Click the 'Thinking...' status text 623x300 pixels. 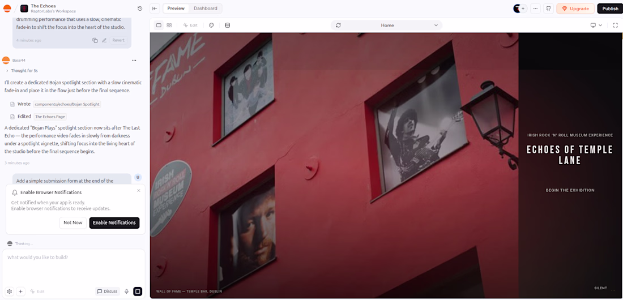click(24, 243)
